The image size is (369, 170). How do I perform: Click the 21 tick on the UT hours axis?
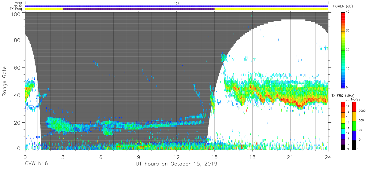click(290, 157)
